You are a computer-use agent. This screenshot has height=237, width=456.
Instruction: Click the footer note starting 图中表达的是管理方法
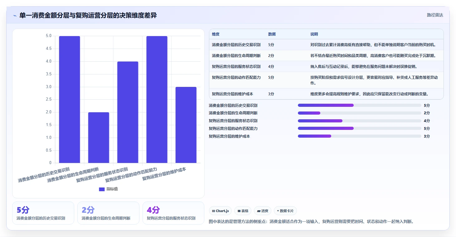click(311, 222)
